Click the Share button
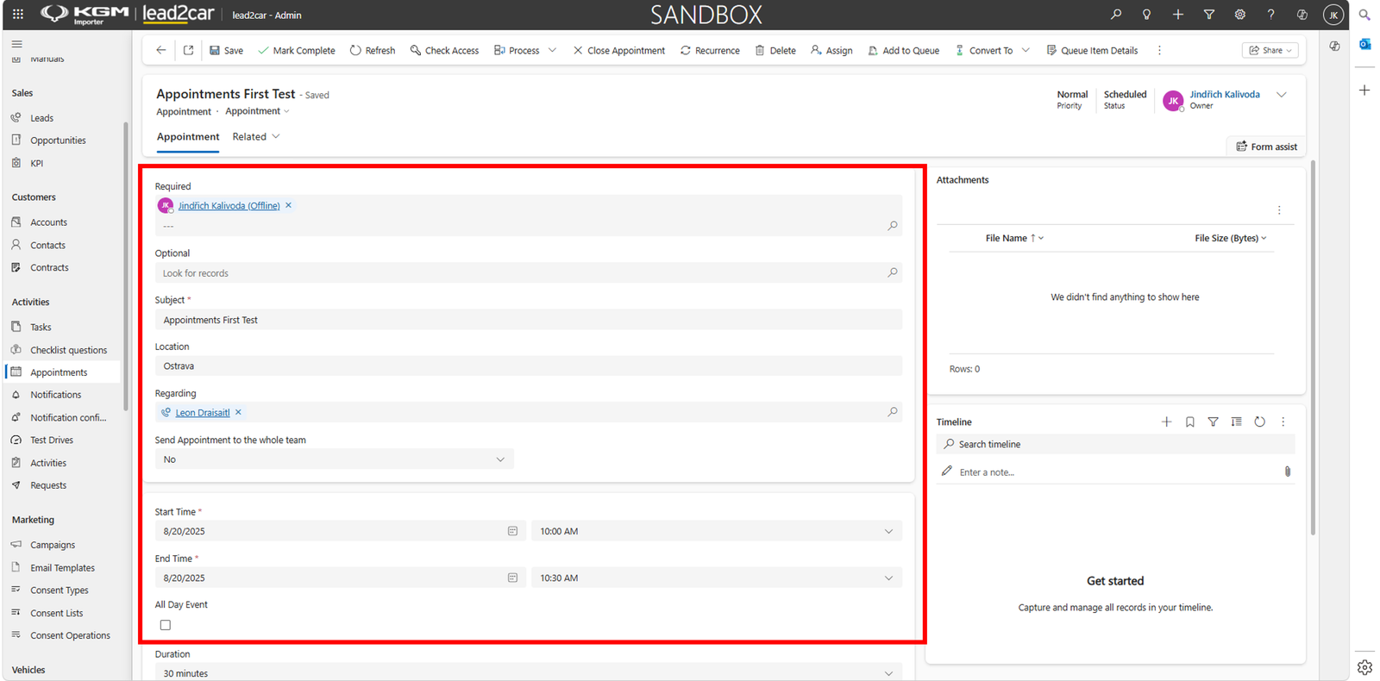 tap(1270, 50)
